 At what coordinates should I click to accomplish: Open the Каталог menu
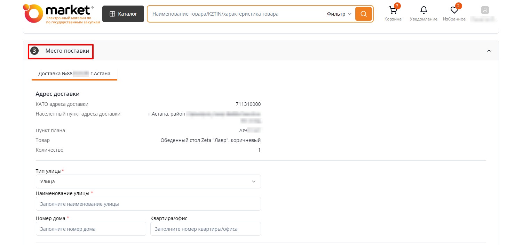[123, 14]
